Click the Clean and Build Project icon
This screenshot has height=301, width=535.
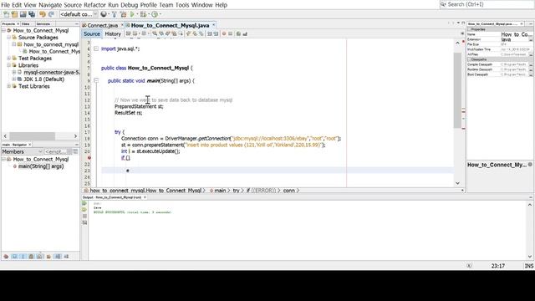point(123,14)
